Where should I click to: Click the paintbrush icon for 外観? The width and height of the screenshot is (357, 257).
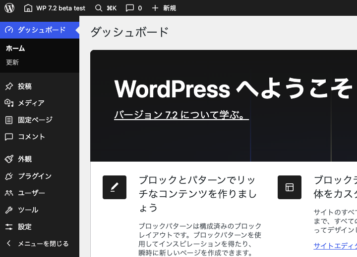(x=9, y=159)
